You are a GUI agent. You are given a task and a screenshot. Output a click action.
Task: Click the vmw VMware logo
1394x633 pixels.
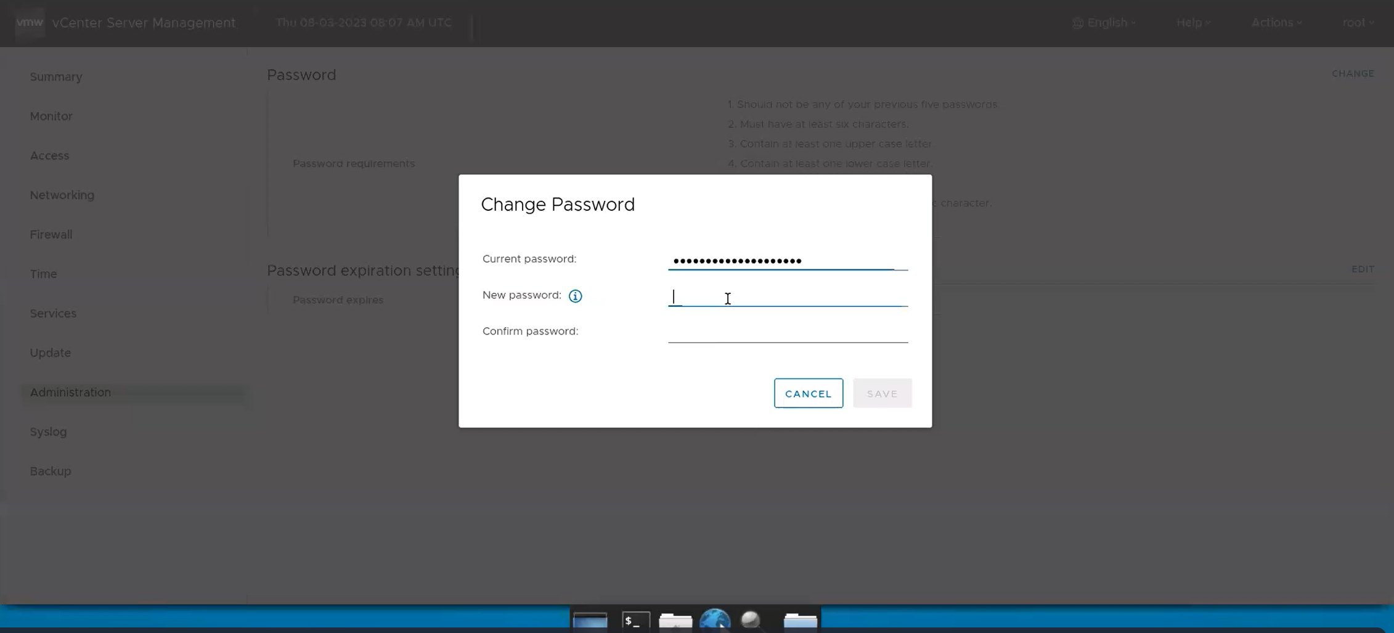(30, 22)
